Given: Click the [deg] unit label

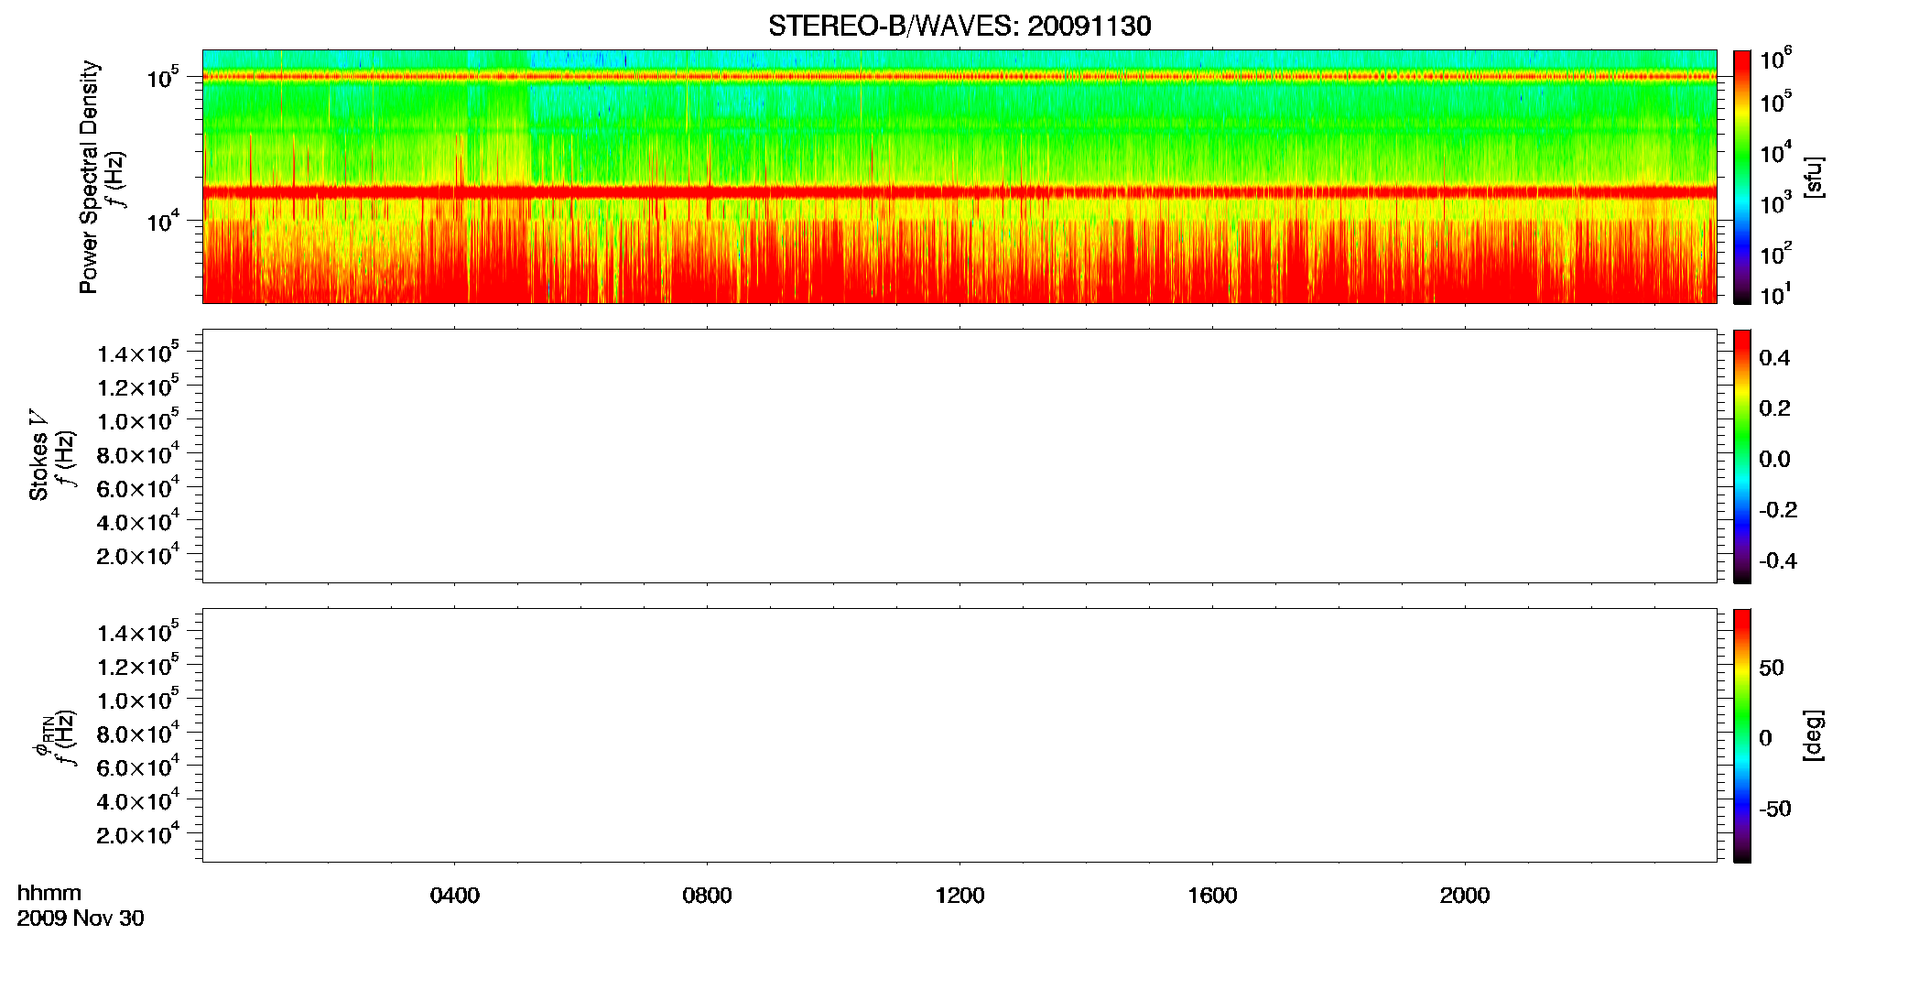Looking at the screenshot, I should tap(1814, 735).
